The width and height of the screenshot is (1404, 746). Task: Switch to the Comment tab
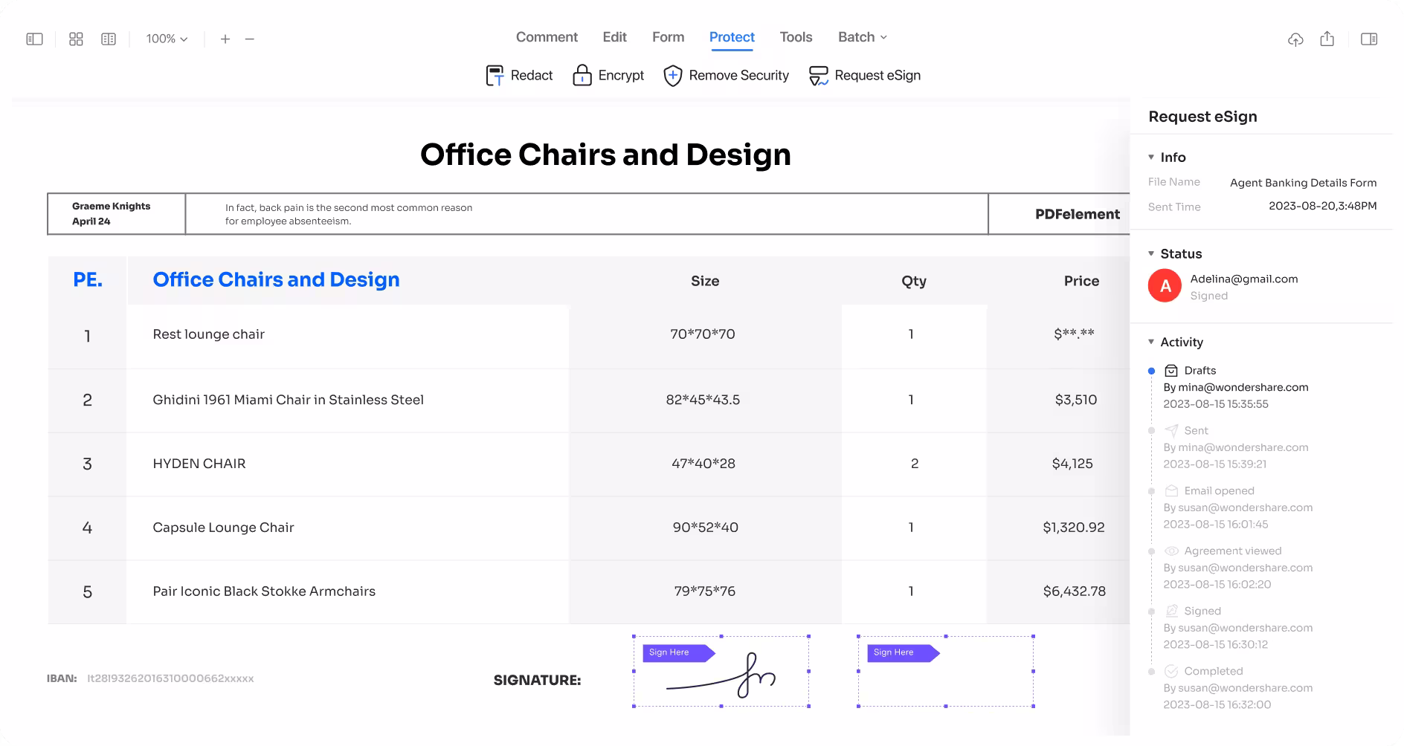click(x=547, y=37)
